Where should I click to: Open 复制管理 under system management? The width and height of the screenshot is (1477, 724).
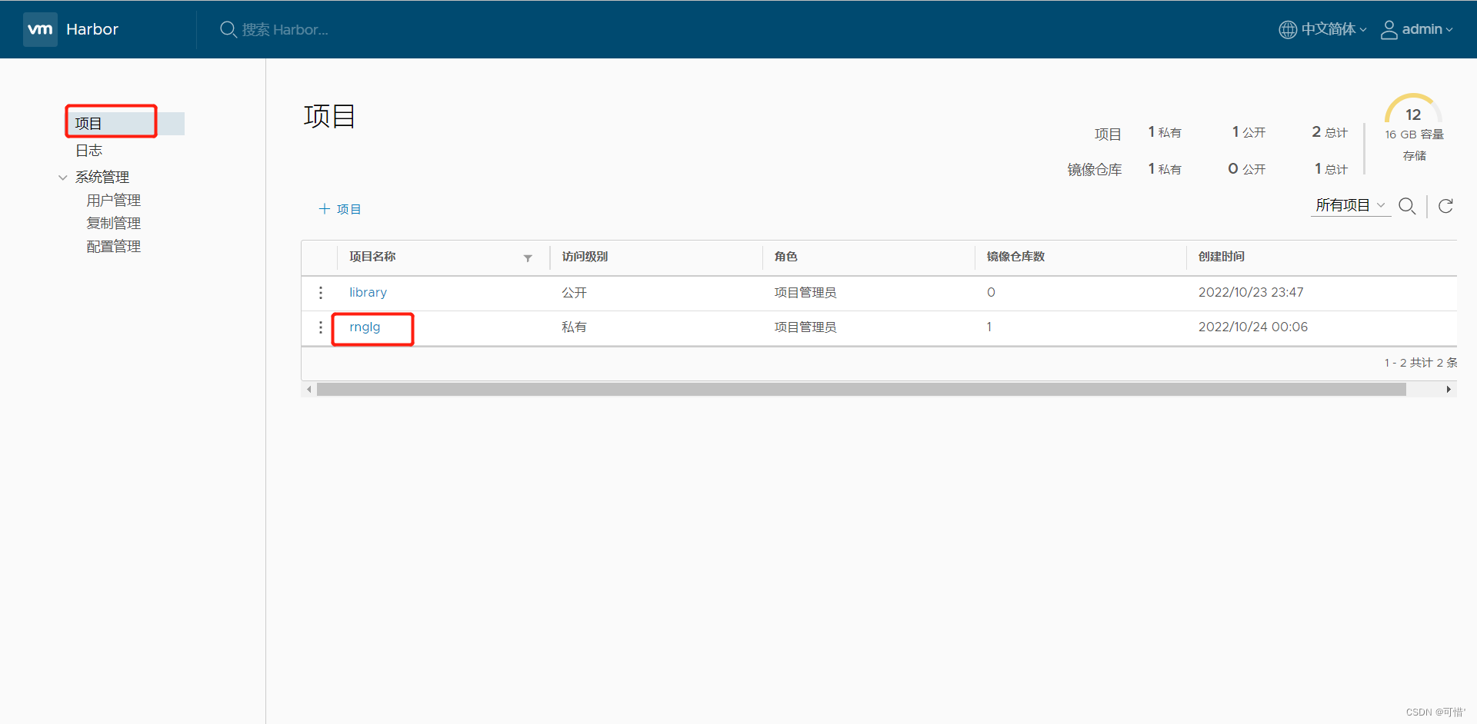click(x=114, y=224)
